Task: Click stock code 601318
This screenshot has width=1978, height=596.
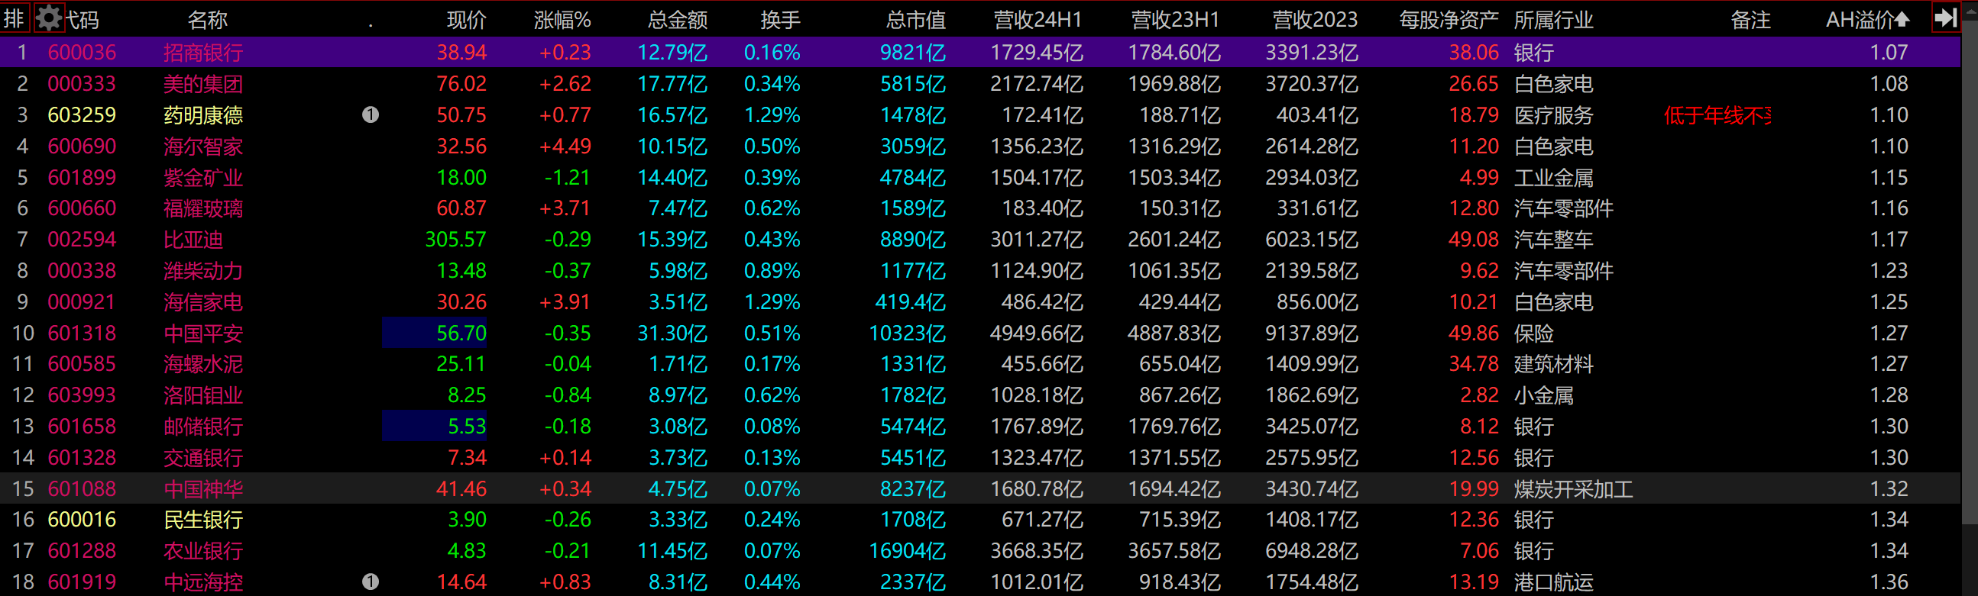Action: click(x=82, y=333)
